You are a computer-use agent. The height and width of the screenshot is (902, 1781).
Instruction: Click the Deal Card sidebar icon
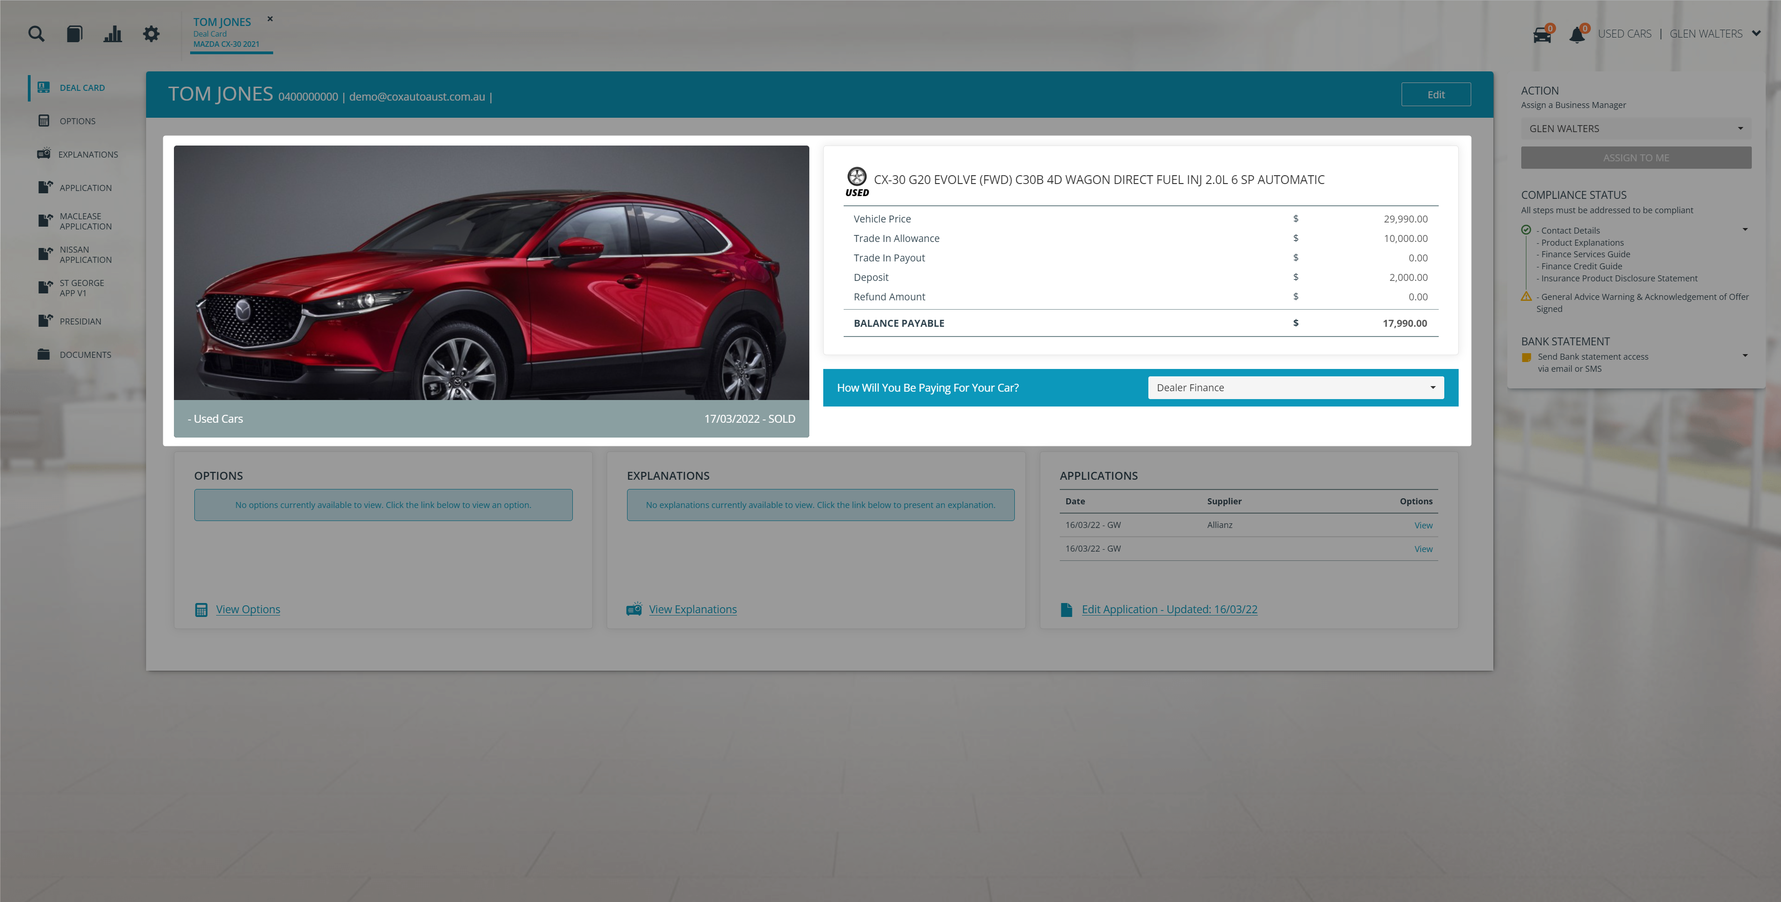(x=44, y=87)
